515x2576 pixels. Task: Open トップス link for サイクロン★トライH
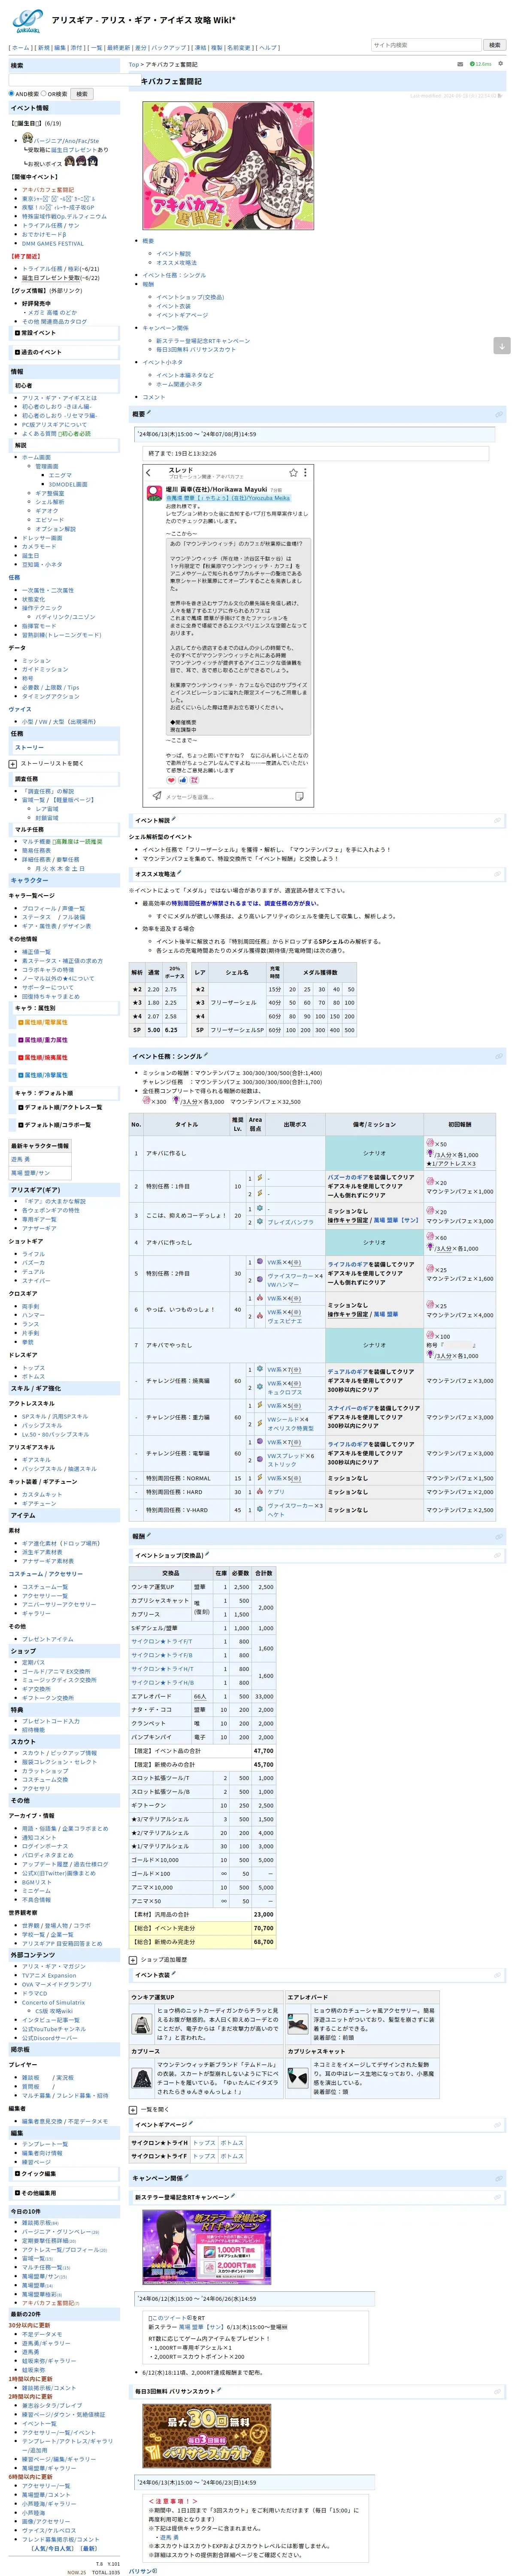[x=204, y=2143]
